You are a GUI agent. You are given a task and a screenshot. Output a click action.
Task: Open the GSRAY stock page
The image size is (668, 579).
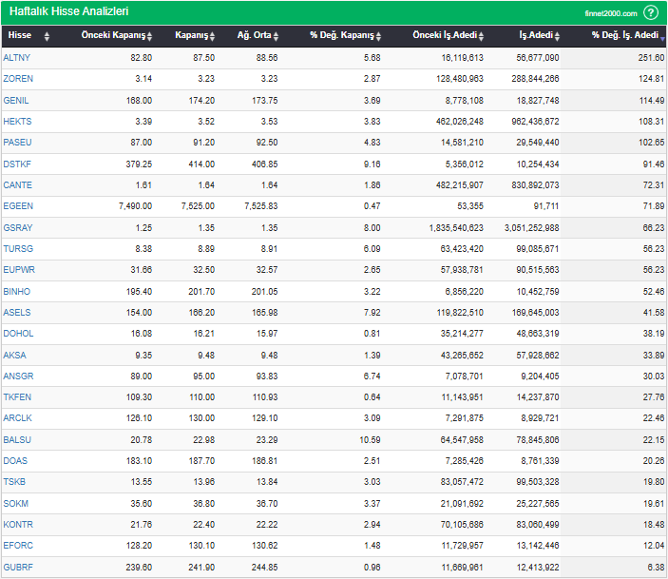(18, 228)
